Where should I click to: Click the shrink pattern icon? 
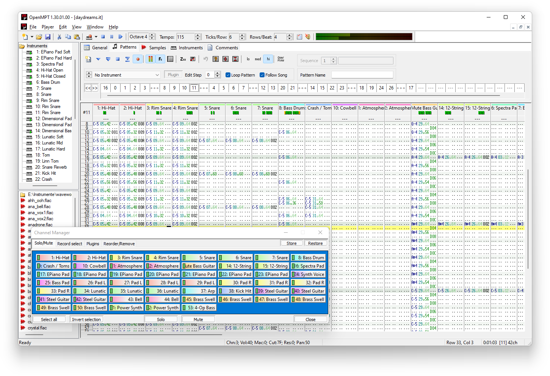click(x=235, y=59)
